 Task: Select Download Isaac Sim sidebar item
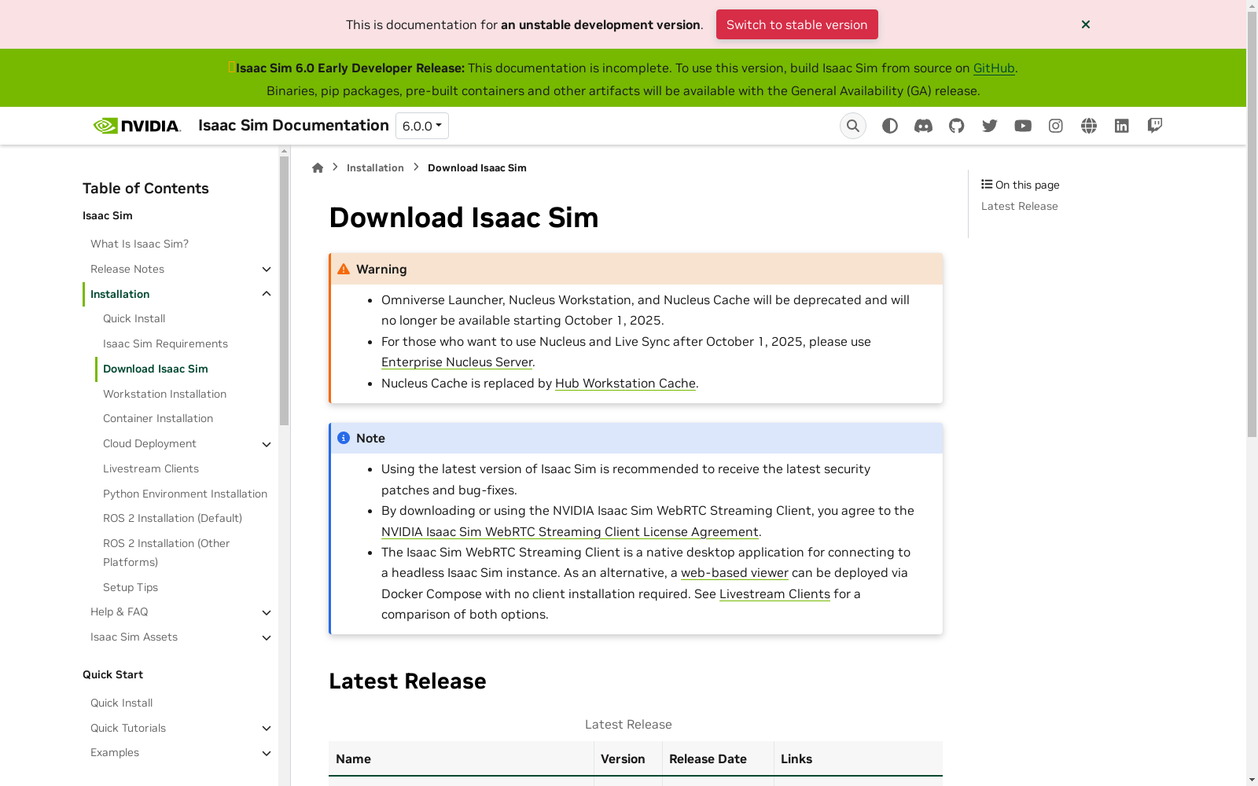pyautogui.click(x=156, y=369)
